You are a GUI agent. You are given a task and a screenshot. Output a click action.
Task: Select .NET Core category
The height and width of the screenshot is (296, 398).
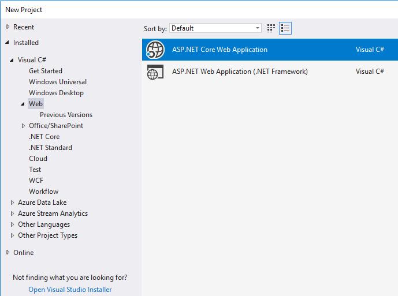44,136
